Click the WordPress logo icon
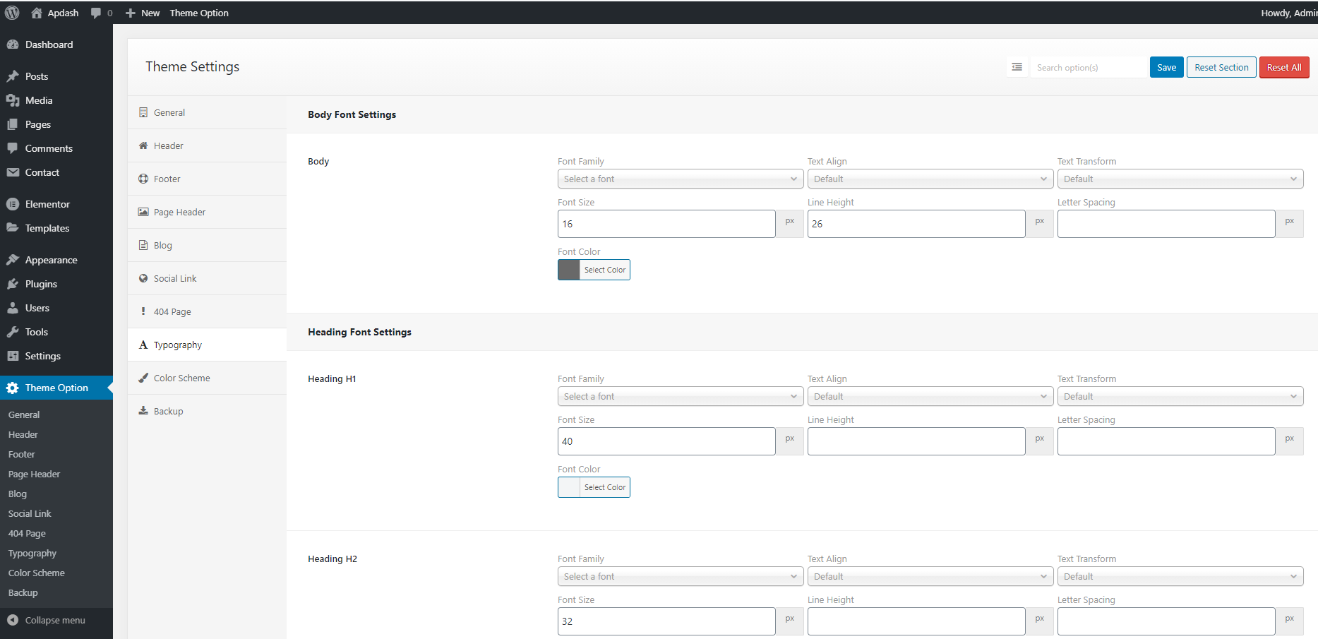This screenshot has height=639, width=1318. [12, 13]
